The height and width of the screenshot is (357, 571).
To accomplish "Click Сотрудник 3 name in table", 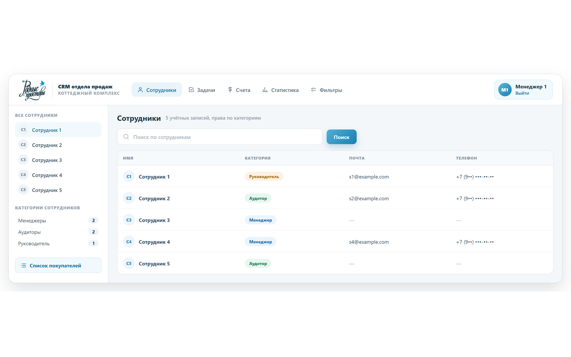I will [154, 220].
